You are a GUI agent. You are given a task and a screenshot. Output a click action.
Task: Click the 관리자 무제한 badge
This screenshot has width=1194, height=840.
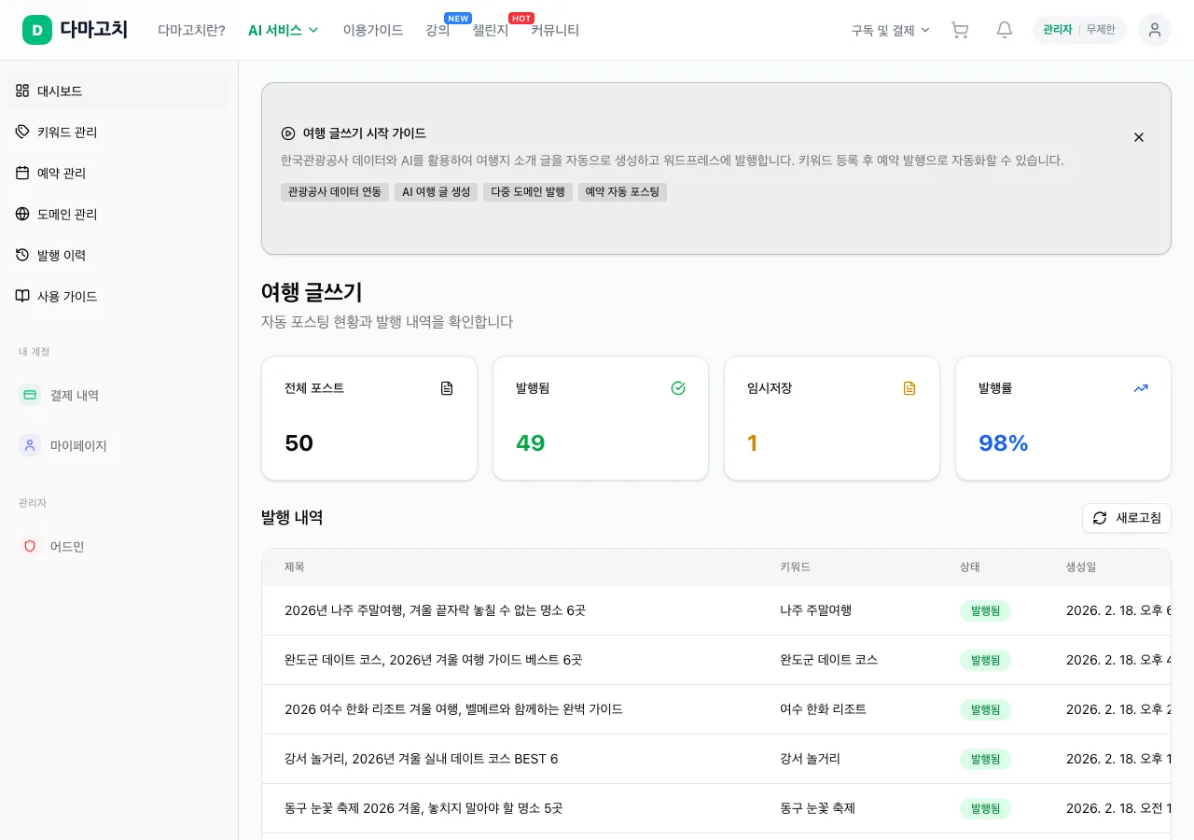point(1079,30)
